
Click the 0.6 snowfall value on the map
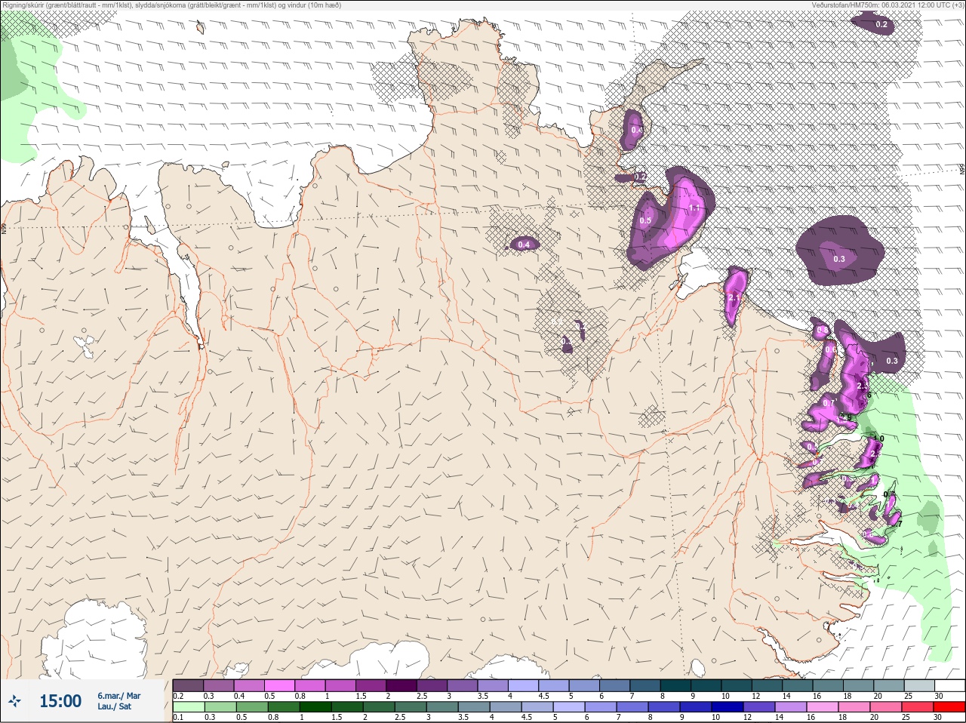click(x=830, y=349)
